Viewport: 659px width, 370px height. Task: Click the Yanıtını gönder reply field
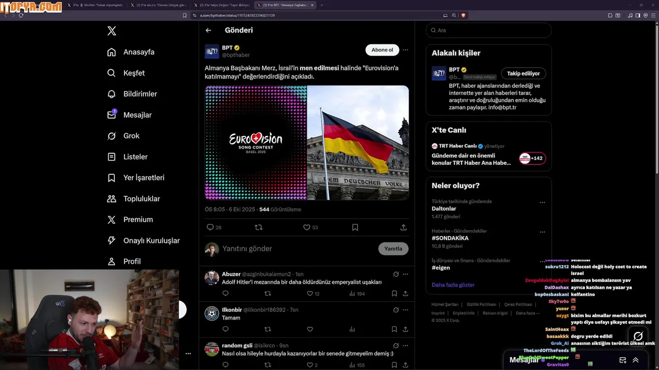tap(299, 249)
